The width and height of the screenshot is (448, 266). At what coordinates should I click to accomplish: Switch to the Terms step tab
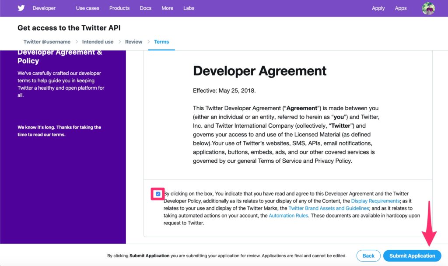click(x=161, y=42)
